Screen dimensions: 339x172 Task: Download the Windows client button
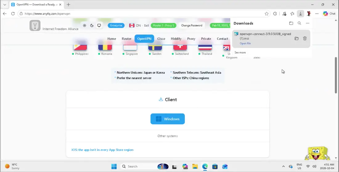click(x=168, y=119)
